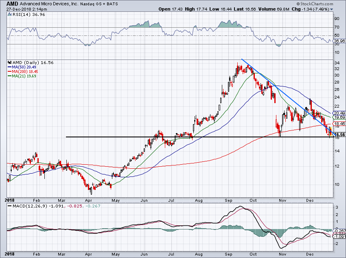The height and width of the screenshot is (258, 346).
Task: Click the 'Chg -1.34 (-7.49%)' figure
Action: pyautogui.click(x=311, y=9)
